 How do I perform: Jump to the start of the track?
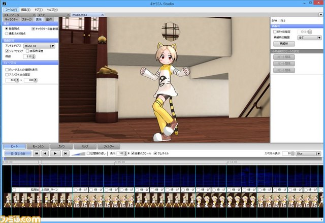coord(36,153)
